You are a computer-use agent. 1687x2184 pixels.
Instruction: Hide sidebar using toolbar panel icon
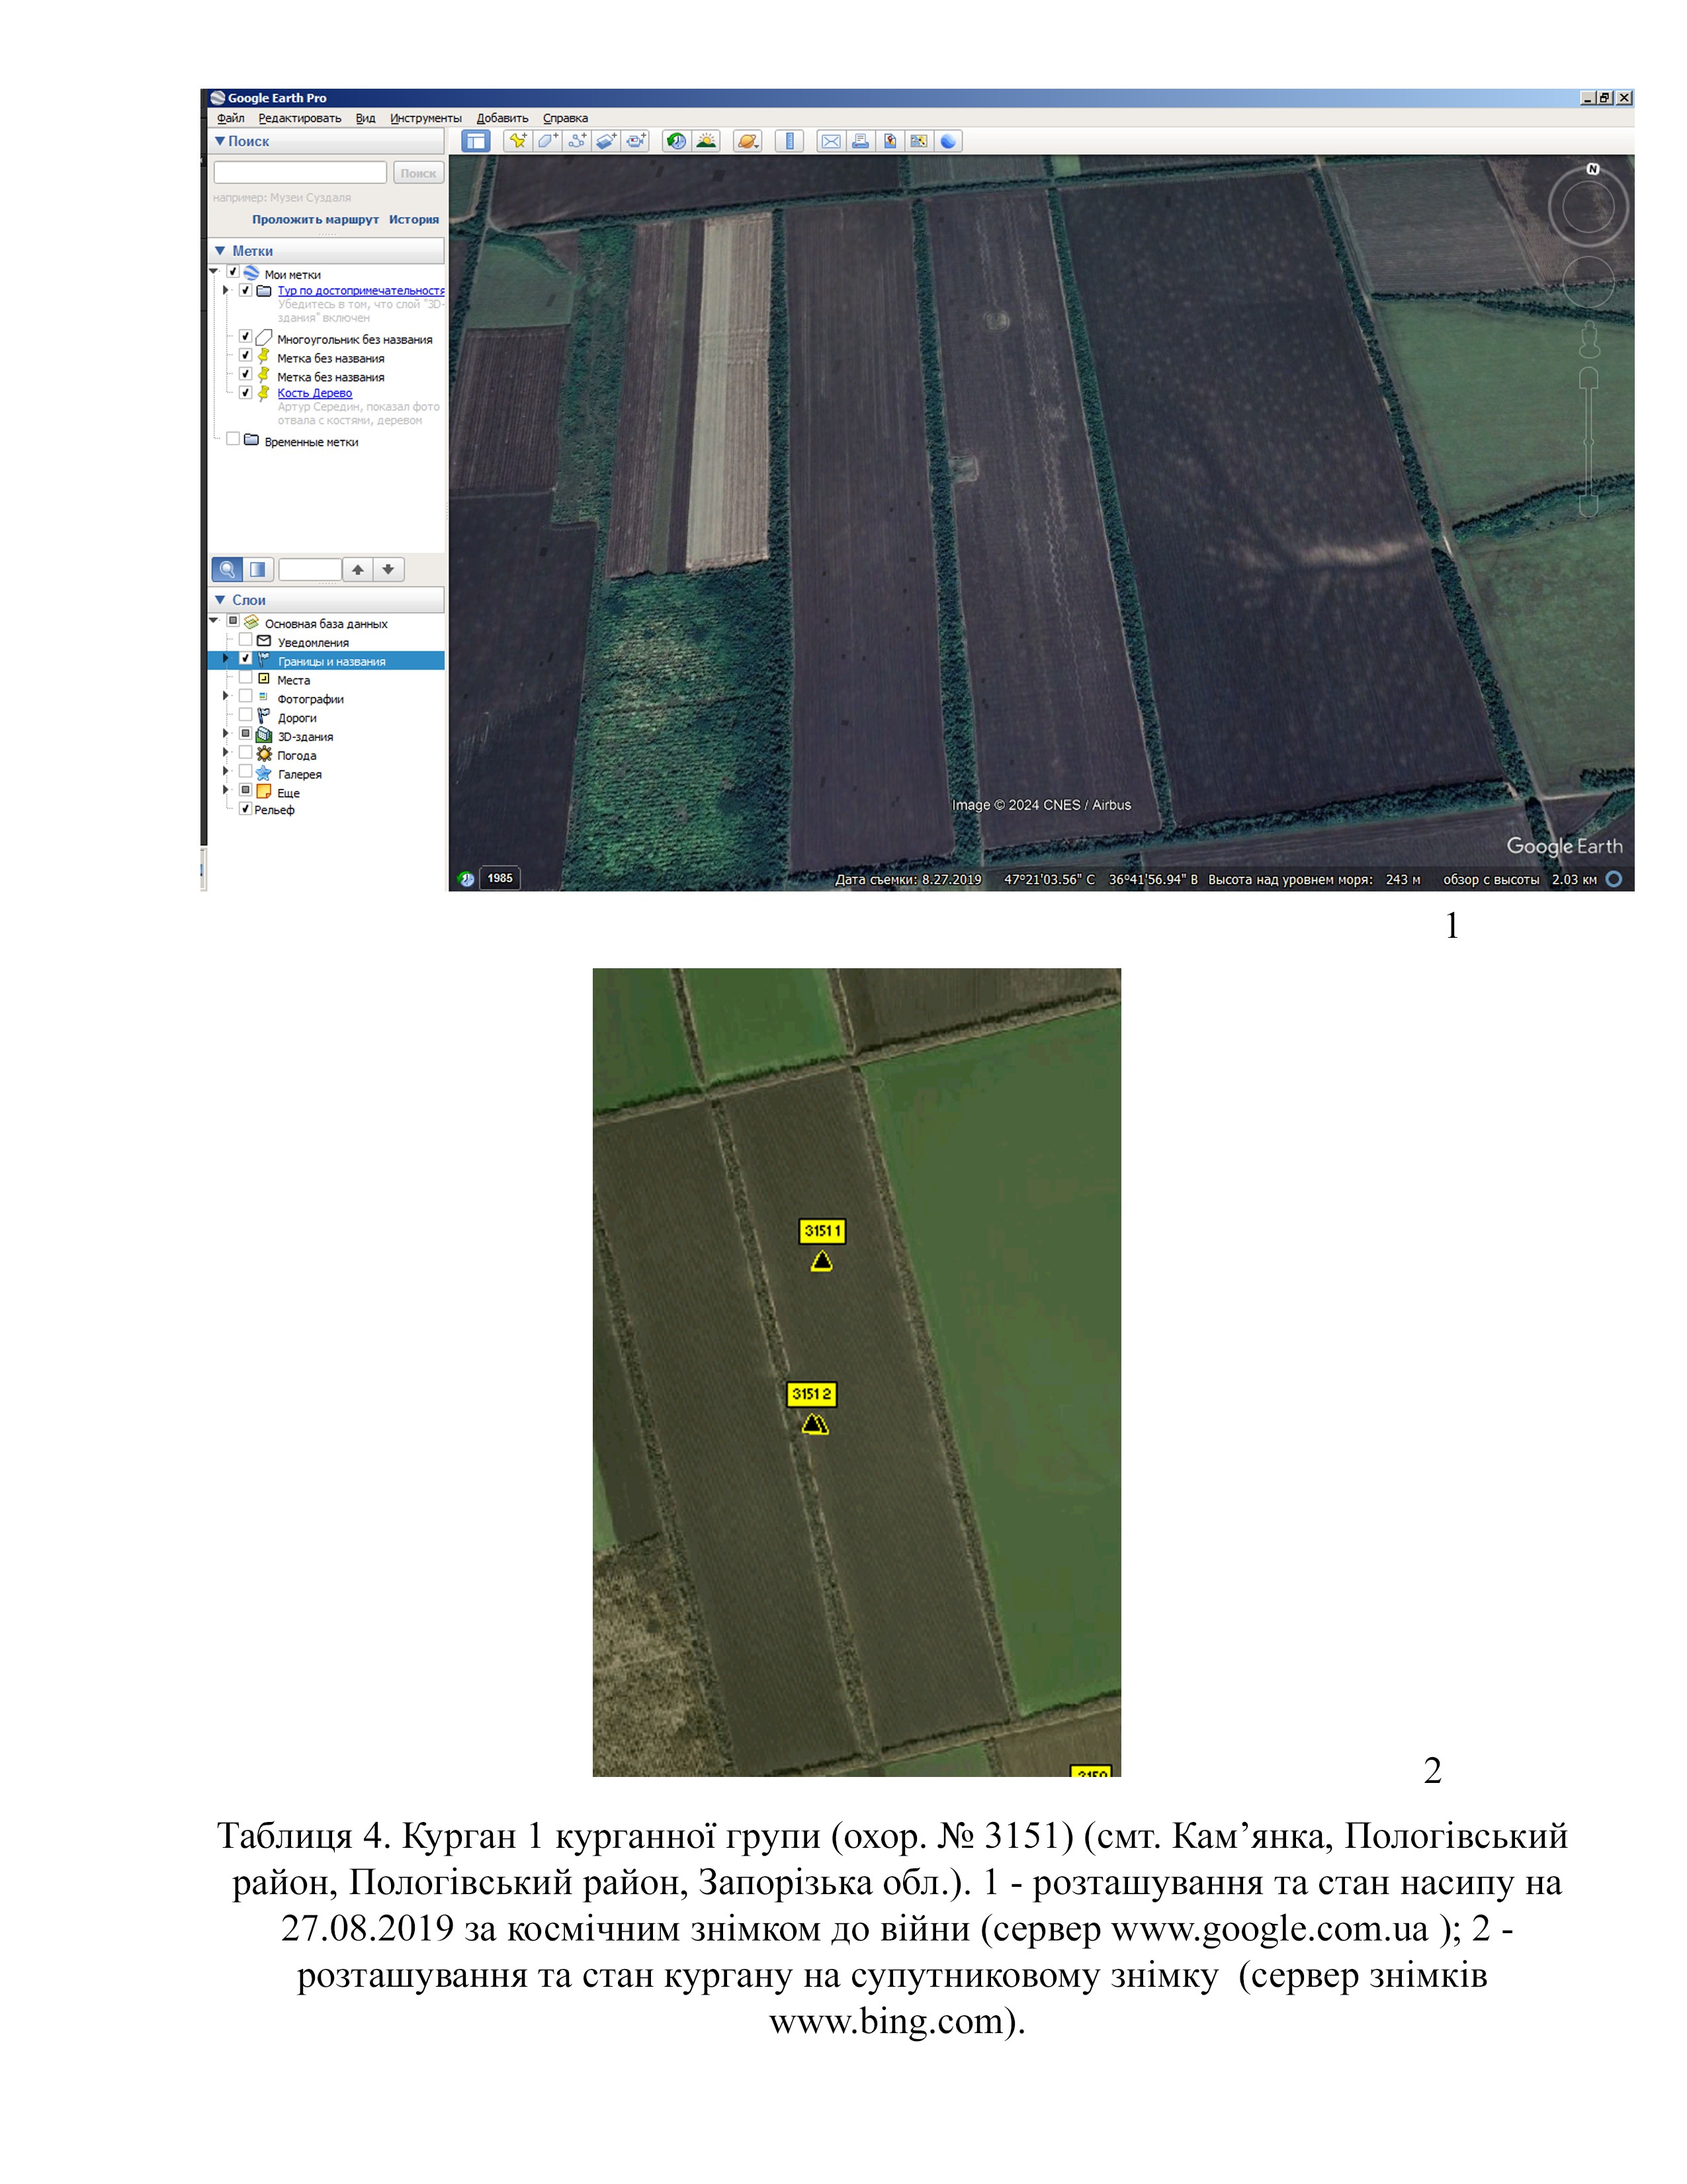tap(476, 141)
